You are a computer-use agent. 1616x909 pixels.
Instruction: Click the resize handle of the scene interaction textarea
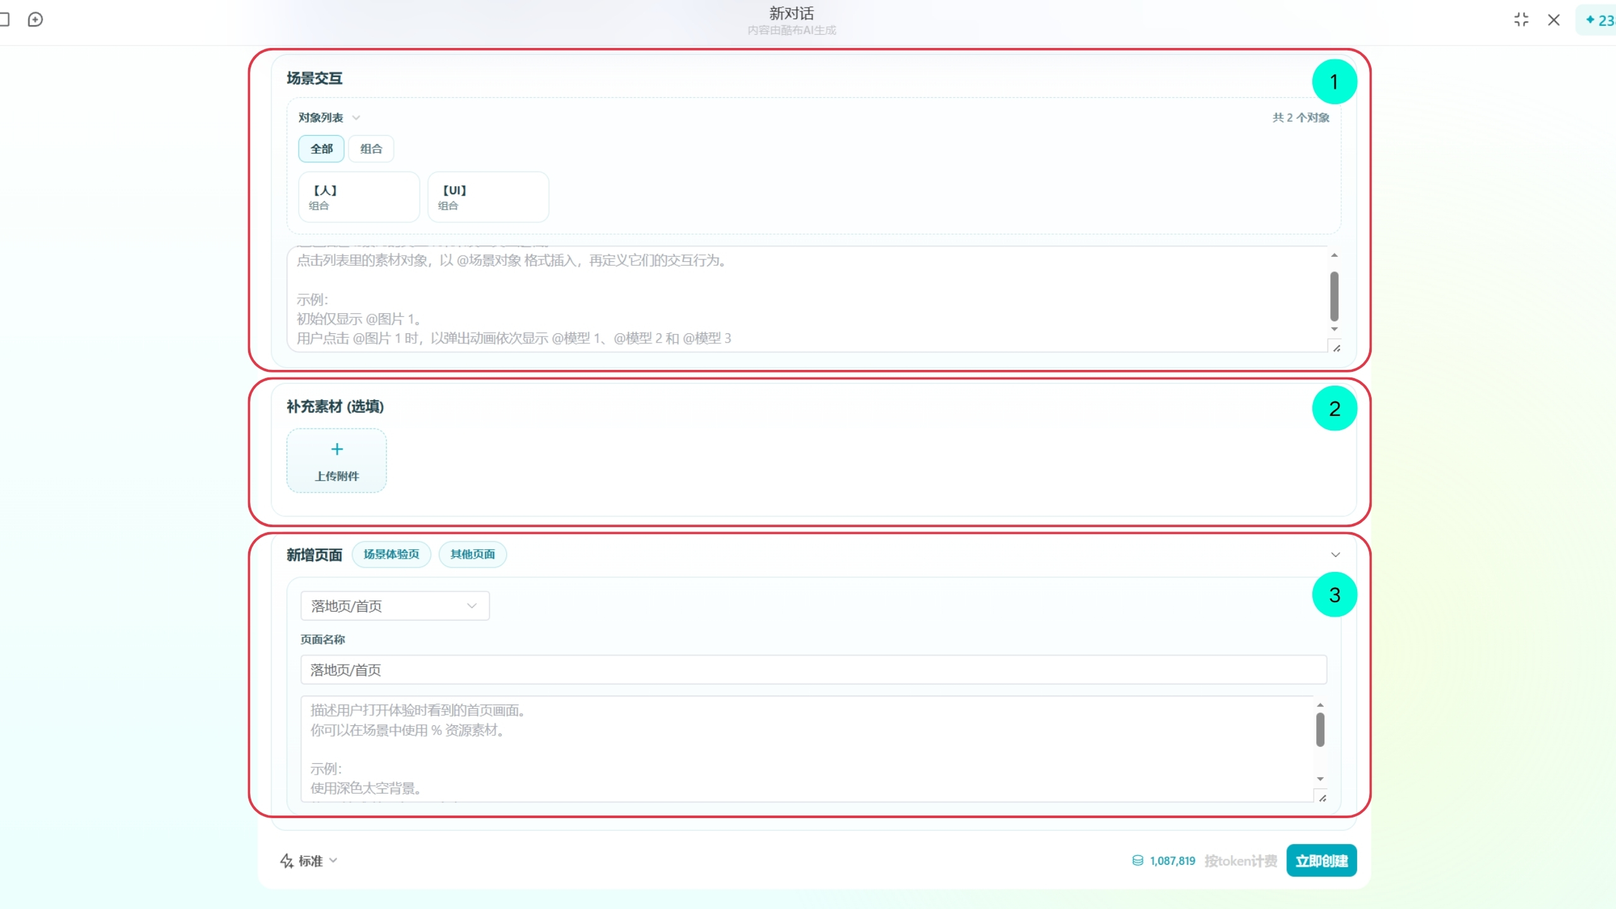tap(1336, 348)
